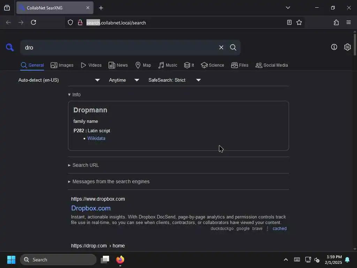Open Task View on the taskbar
357x268 pixels.
[x=105, y=260]
